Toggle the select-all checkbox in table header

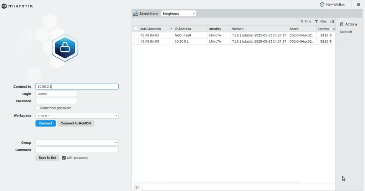click(135, 29)
